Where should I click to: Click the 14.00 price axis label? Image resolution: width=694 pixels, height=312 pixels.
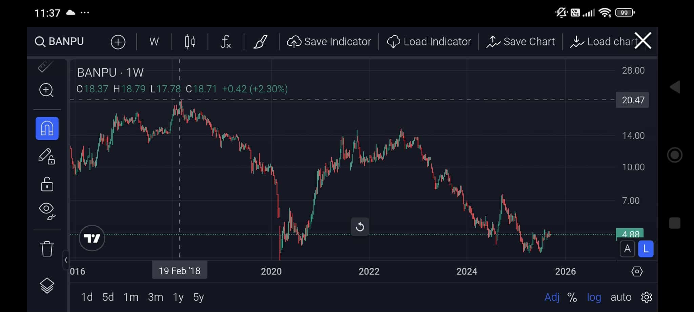(633, 136)
